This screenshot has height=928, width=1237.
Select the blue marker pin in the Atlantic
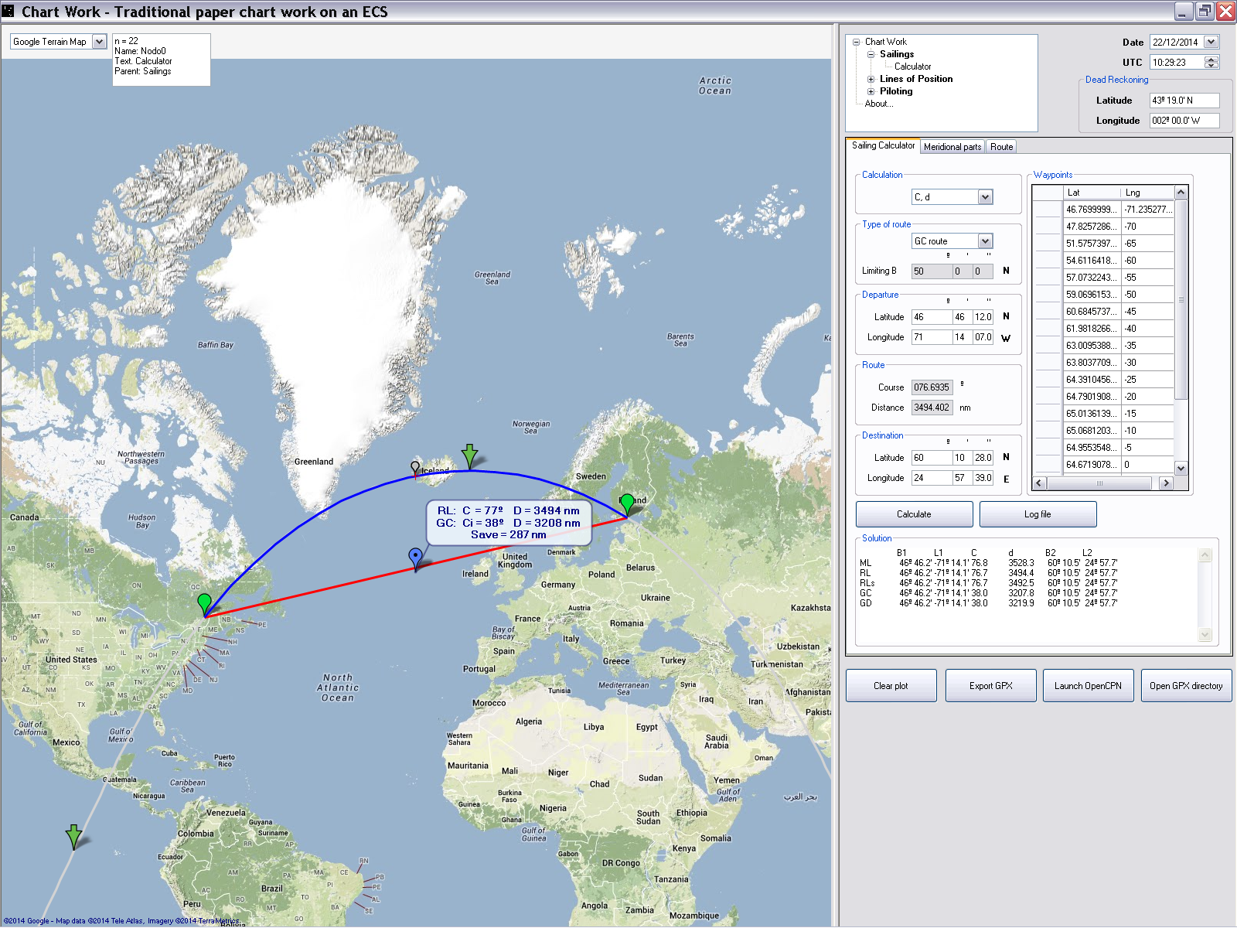coord(416,558)
